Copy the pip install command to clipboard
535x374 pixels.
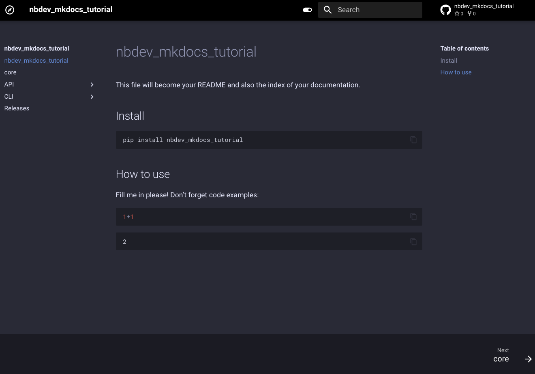(413, 139)
